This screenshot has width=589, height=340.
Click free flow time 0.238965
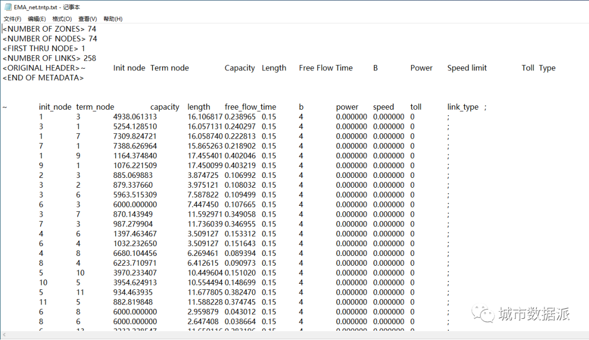point(240,117)
